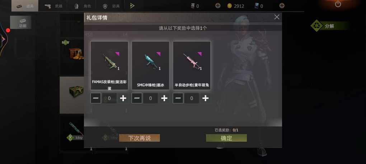
Task: Increase semi-auto rifle quantity with plus
Action: pos(205,98)
